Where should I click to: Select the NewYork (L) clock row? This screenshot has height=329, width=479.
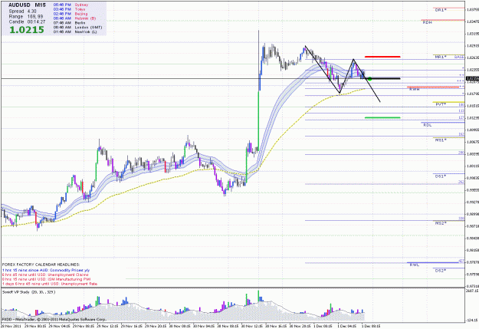[75, 31]
